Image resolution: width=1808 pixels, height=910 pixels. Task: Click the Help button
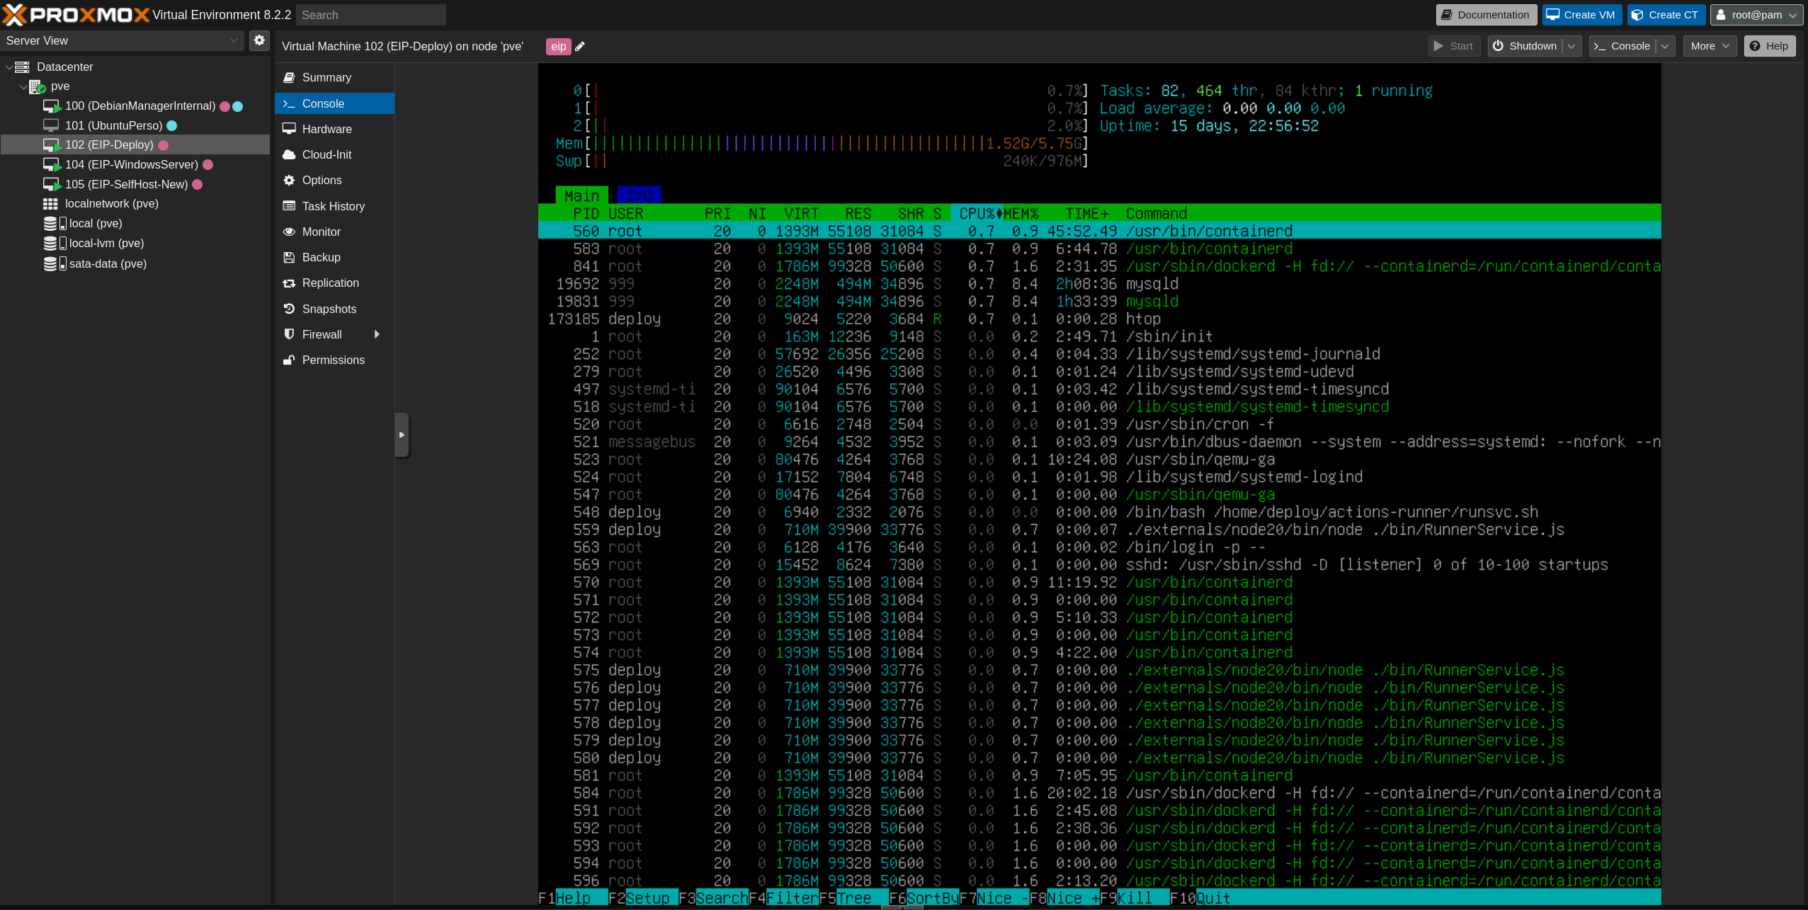(1769, 46)
